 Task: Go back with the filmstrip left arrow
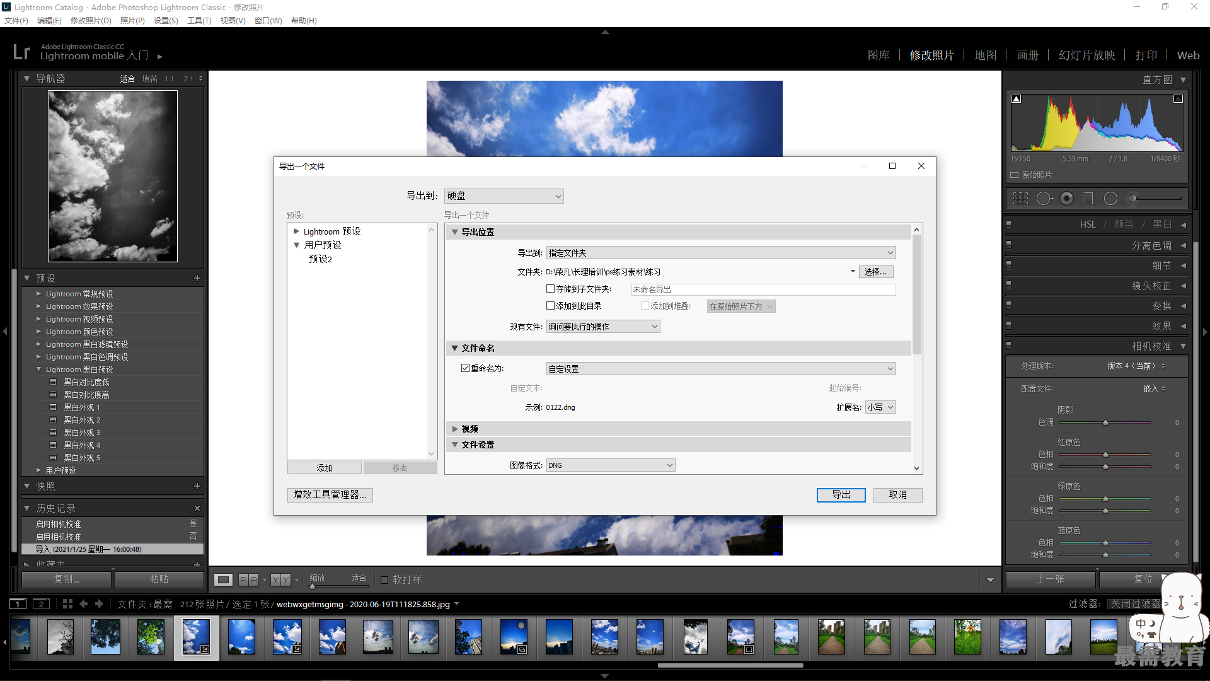coord(83,604)
